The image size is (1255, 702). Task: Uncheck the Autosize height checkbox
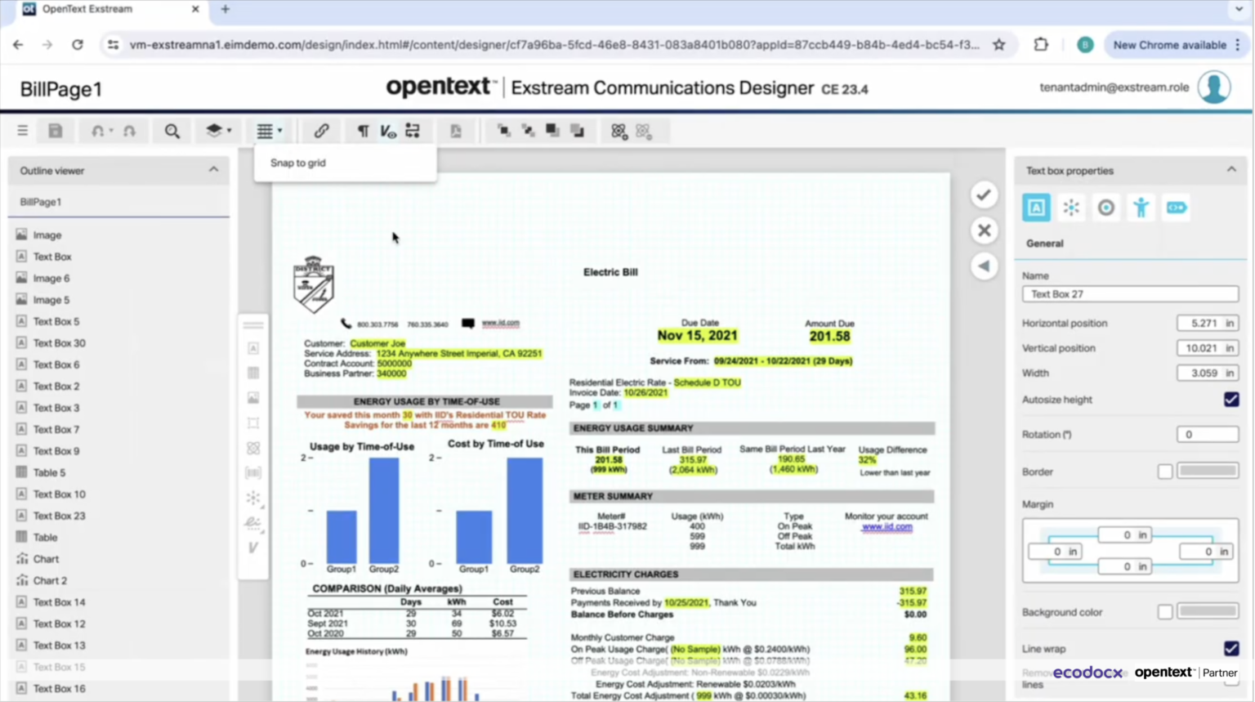(1230, 400)
